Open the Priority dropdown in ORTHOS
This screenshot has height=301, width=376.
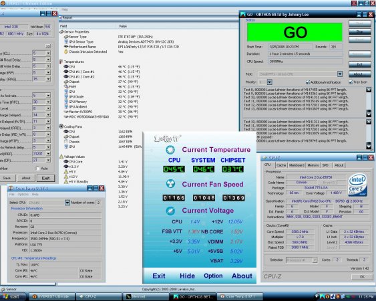(x=270, y=82)
